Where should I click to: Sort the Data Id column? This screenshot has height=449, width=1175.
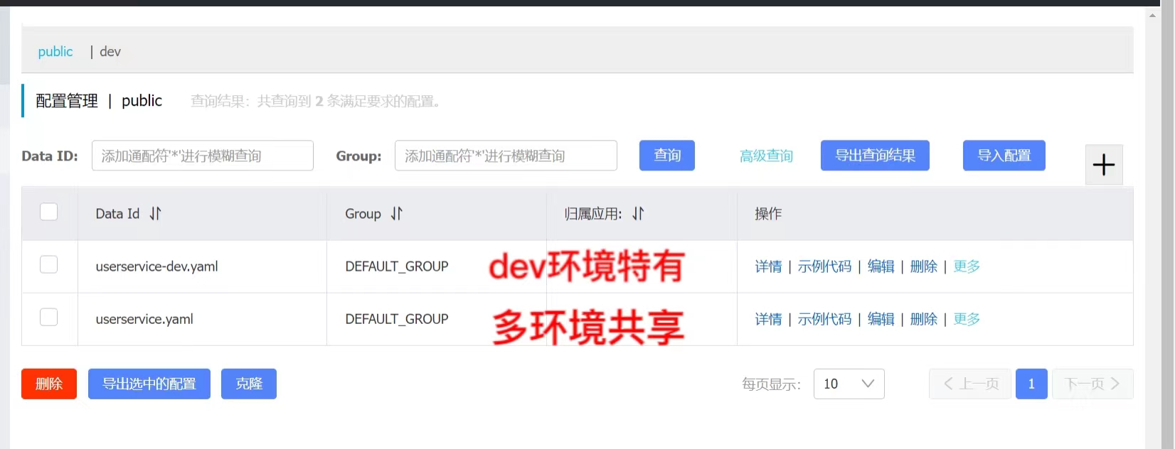[x=155, y=213]
